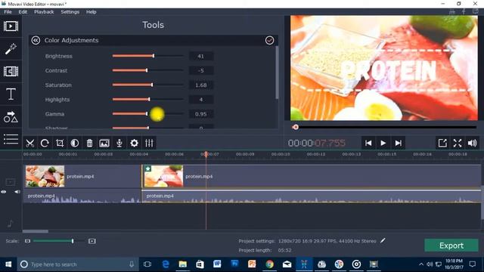Click the timeline zoom Scale slider

pos(59,241)
